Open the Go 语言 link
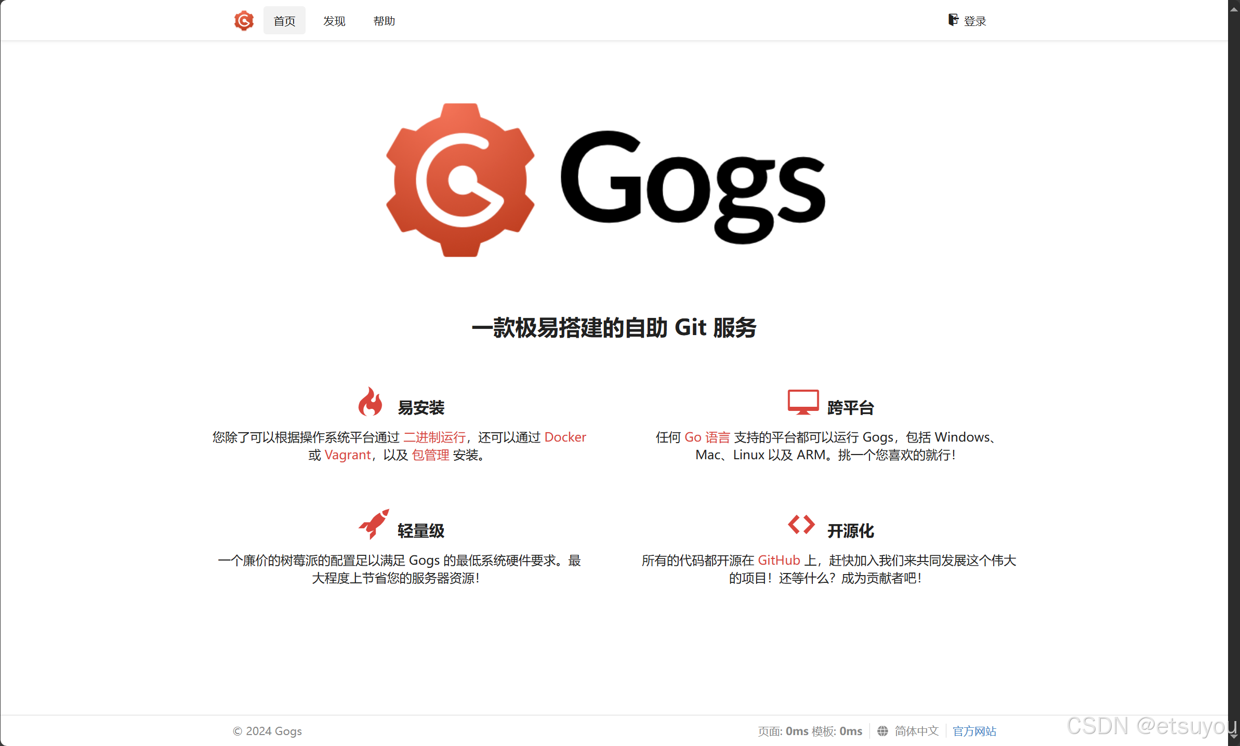Image resolution: width=1240 pixels, height=746 pixels. pyautogui.click(x=706, y=437)
